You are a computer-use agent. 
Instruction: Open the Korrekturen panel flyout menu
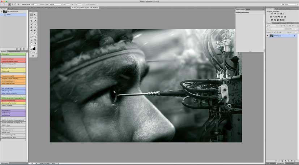pos(298,9)
